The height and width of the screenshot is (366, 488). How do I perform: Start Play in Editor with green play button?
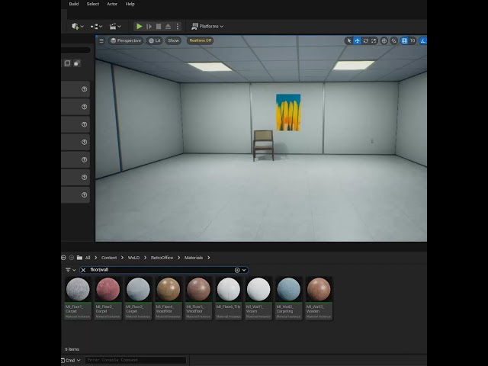139,27
